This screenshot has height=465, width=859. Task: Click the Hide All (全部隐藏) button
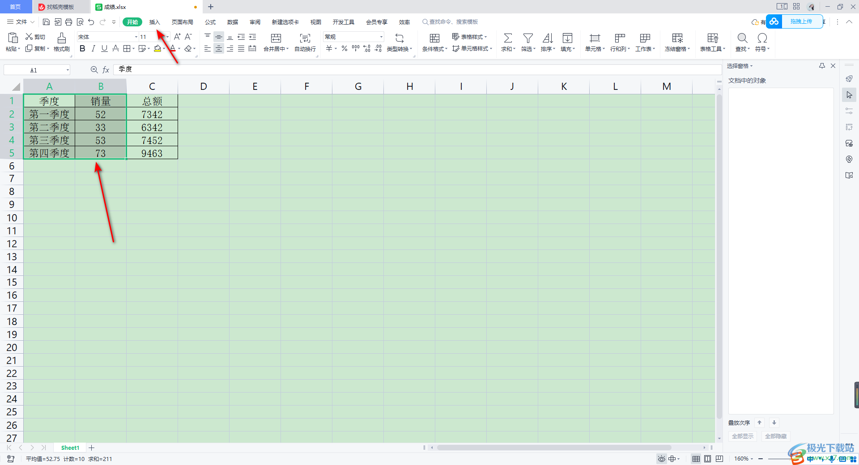pyautogui.click(x=776, y=436)
